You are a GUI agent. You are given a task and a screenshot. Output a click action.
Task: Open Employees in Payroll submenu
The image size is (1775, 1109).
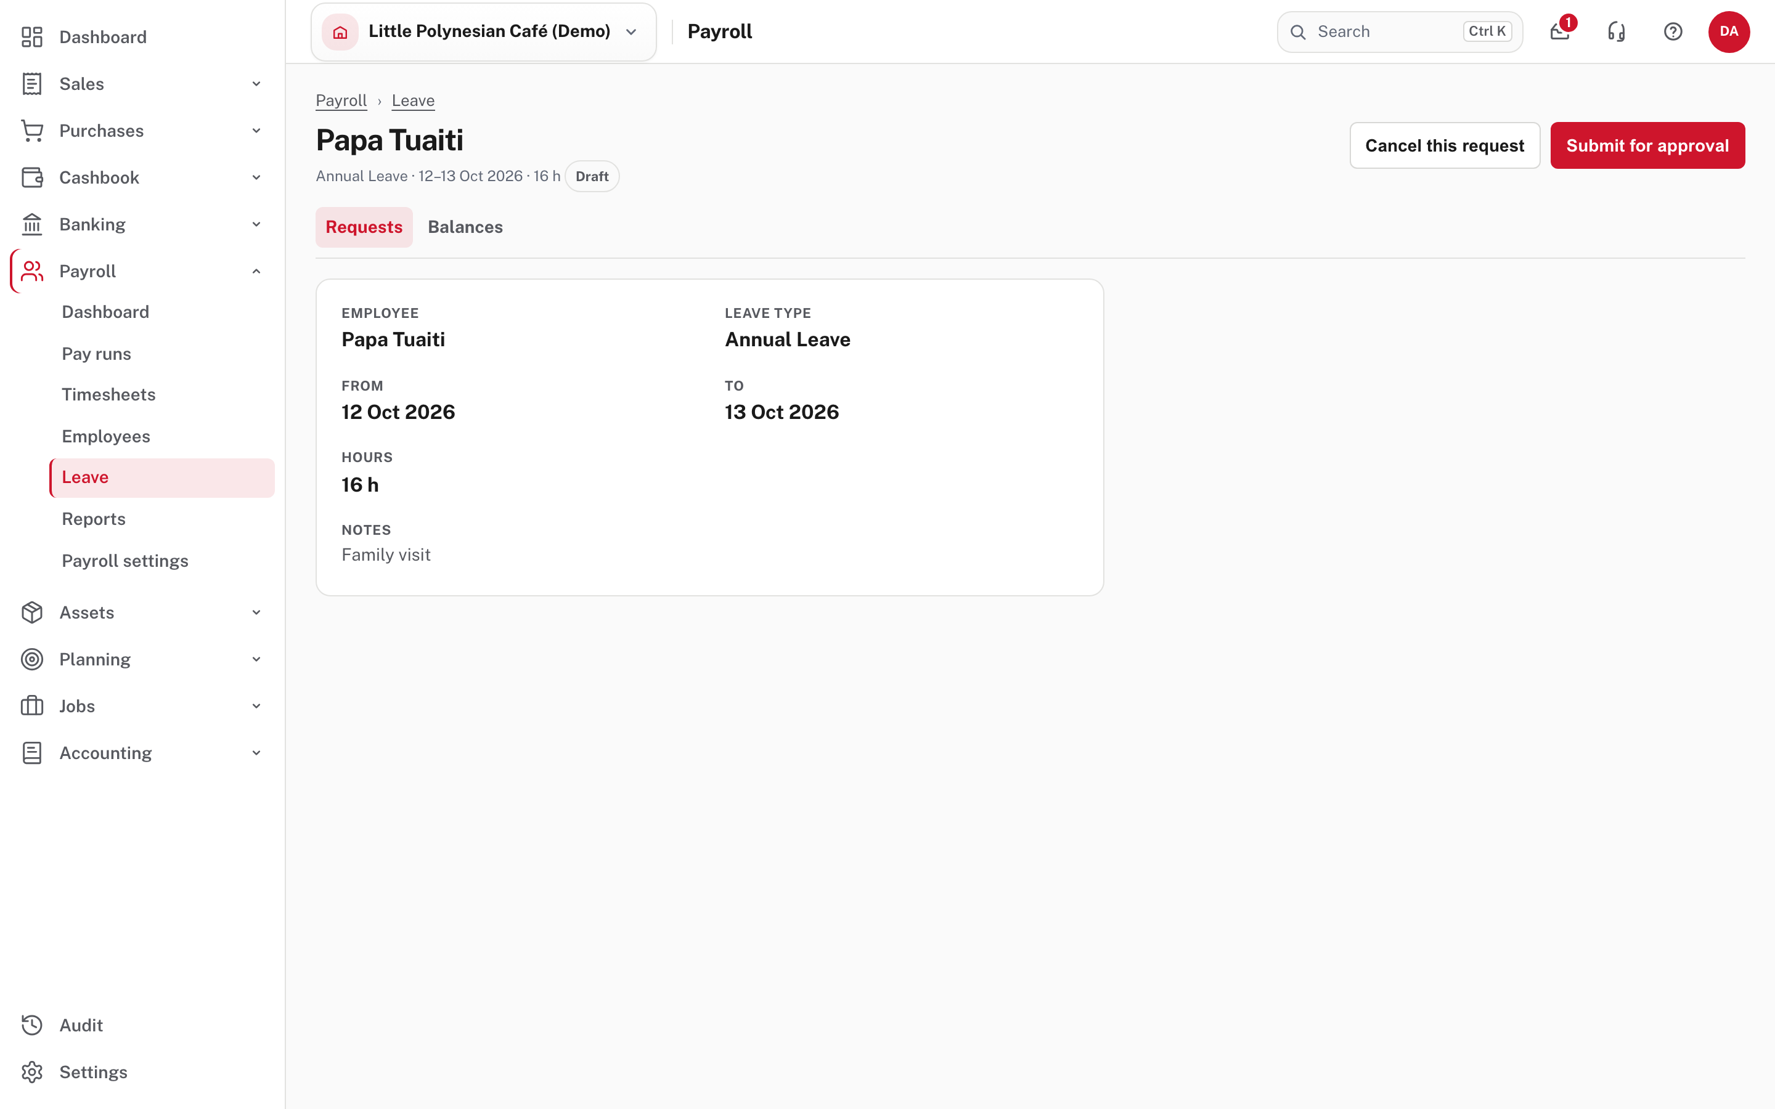pos(162,436)
